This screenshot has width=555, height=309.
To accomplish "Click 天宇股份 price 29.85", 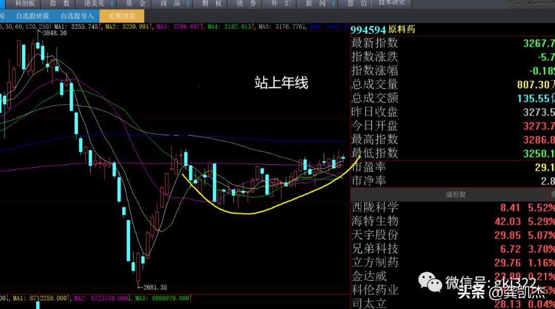I will click(508, 235).
